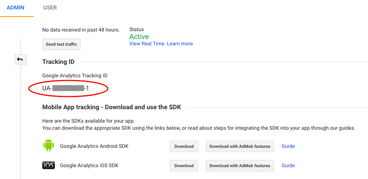Click 'Google Analytics Android SDK' label
The height and width of the screenshot is (179, 368).
94,146
